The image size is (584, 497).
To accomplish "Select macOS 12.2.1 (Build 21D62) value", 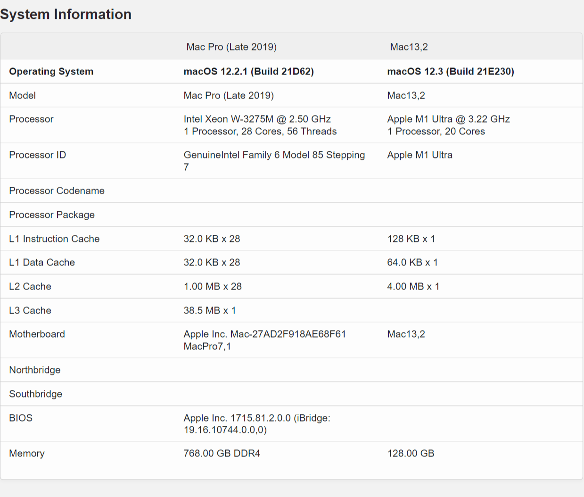I will tap(249, 71).
